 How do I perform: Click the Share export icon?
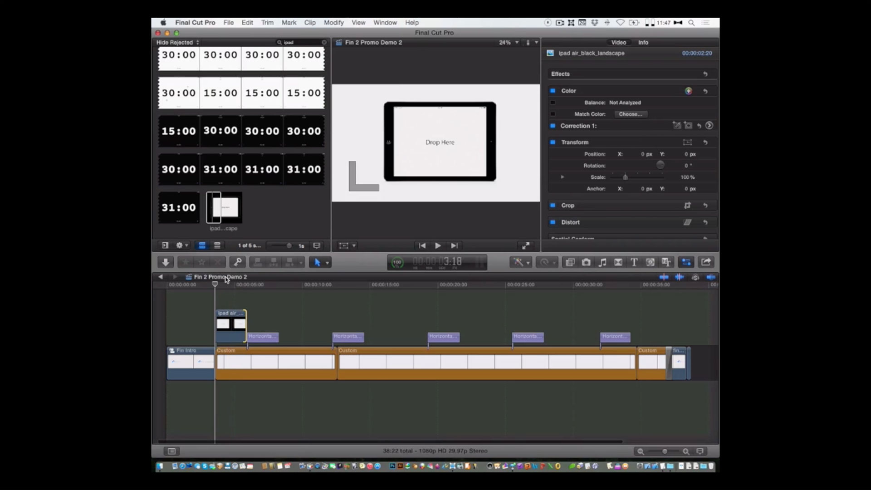coord(706,262)
